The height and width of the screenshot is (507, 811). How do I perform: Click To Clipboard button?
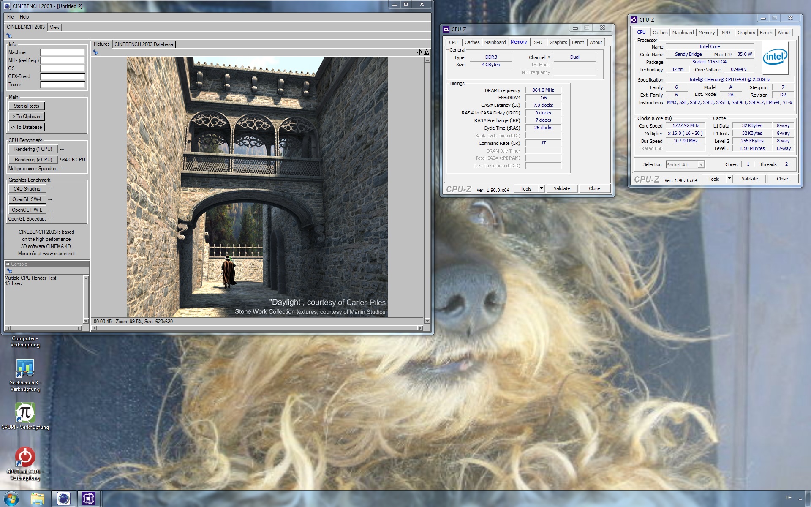27,117
